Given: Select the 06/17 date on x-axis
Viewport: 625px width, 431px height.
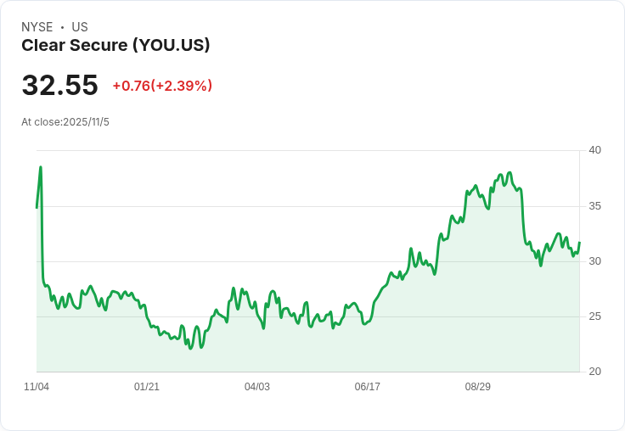Looking at the screenshot, I should 368,387.
